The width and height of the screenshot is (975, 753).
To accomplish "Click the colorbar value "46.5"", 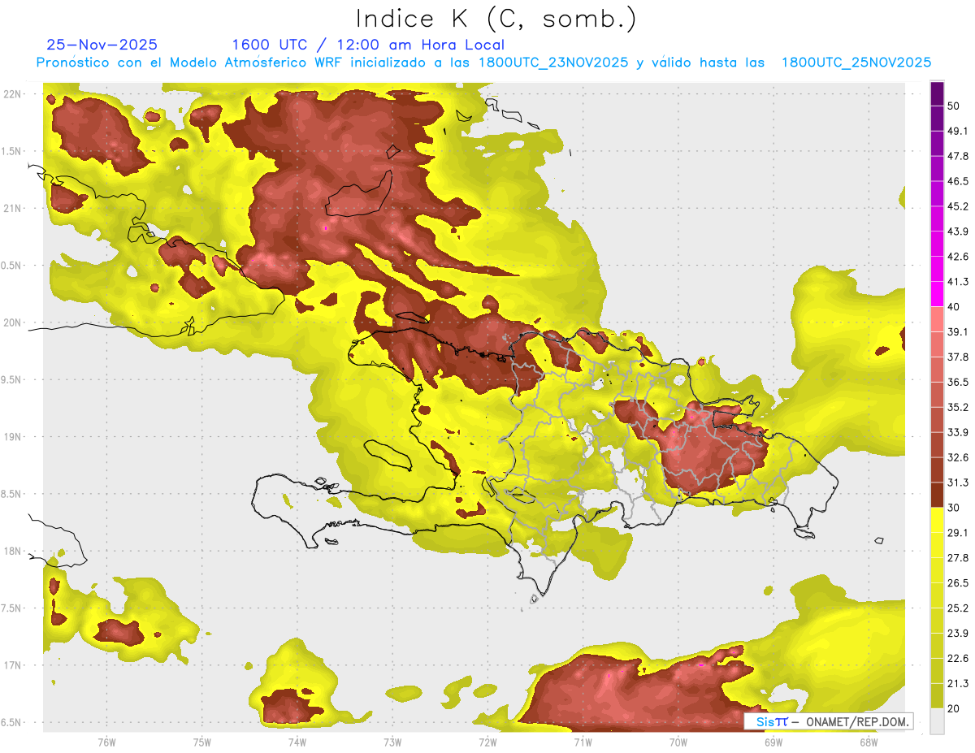I will click(958, 181).
